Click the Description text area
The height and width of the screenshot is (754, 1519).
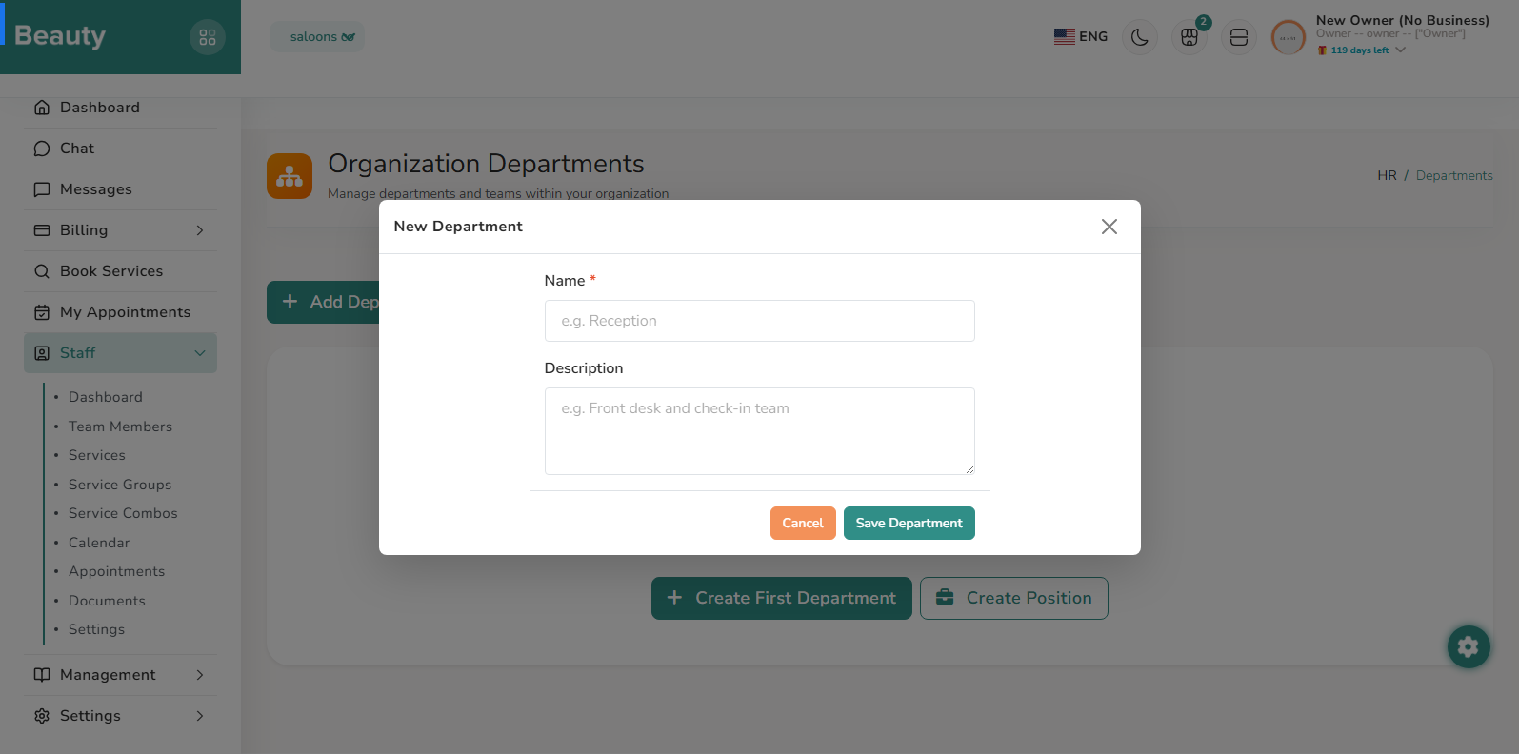click(760, 431)
